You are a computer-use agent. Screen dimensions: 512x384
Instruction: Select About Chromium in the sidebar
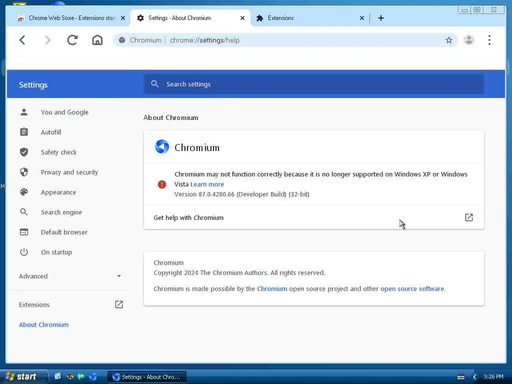(44, 324)
